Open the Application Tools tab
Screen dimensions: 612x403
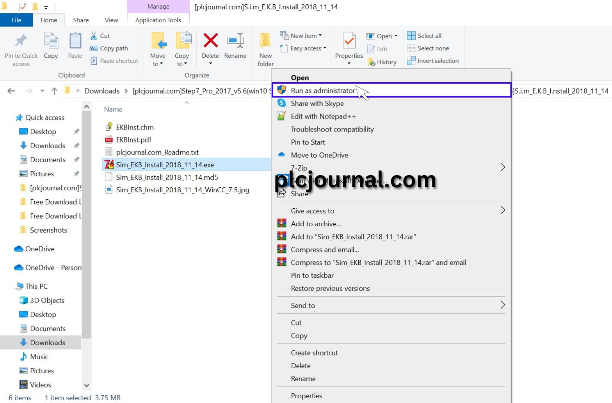158,20
